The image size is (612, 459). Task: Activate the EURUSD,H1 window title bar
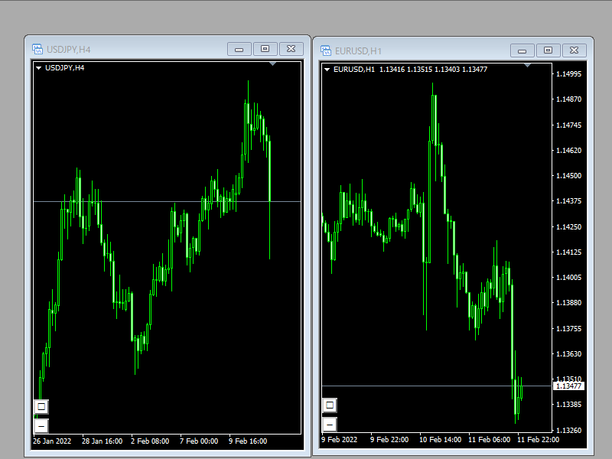click(428, 50)
